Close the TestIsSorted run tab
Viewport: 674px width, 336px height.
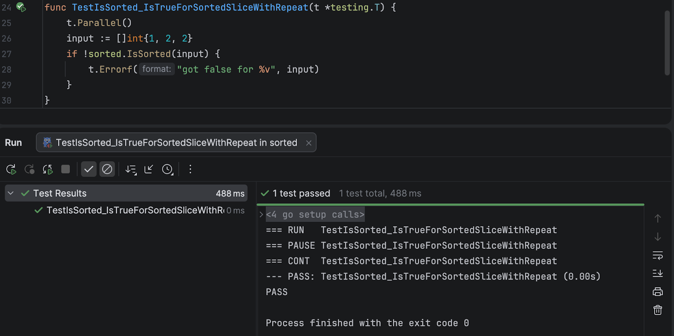click(309, 143)
